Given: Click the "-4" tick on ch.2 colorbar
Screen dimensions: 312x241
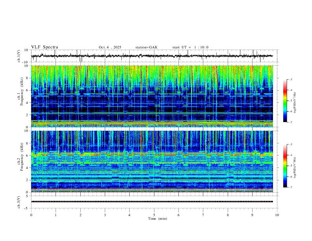Looking at the screenshot, I should (290, 155).
